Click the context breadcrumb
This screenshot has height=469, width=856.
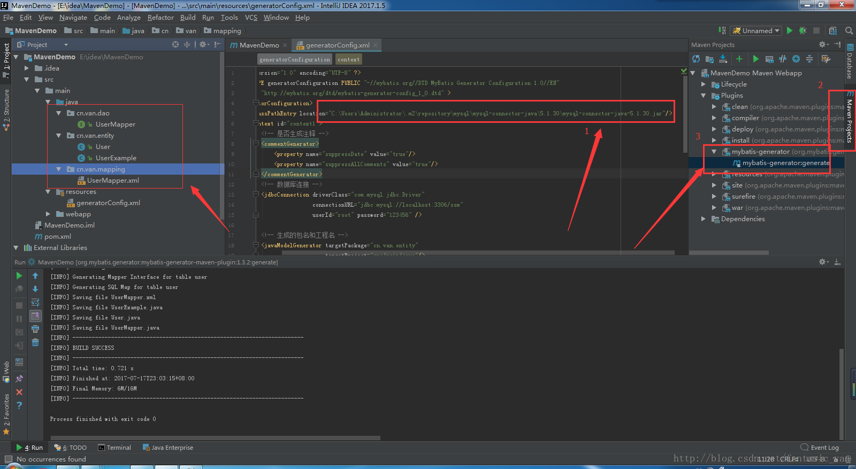click(x=349, y=59)
